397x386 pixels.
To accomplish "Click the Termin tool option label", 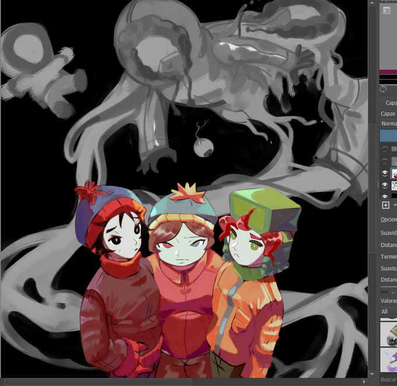I will pos(389,256).
